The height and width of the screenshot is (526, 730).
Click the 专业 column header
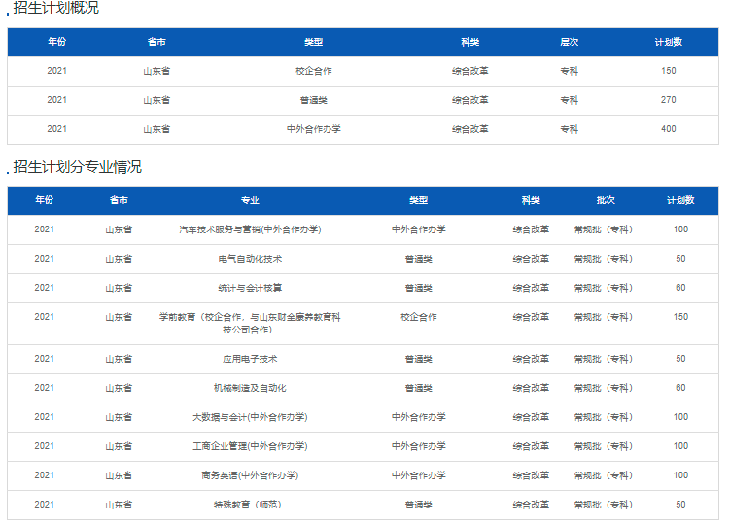tap(250, 200)
